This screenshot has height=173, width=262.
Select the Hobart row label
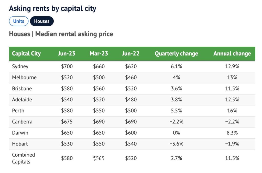tap(20, 144)
